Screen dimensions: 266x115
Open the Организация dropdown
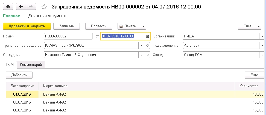coord(262,36)
